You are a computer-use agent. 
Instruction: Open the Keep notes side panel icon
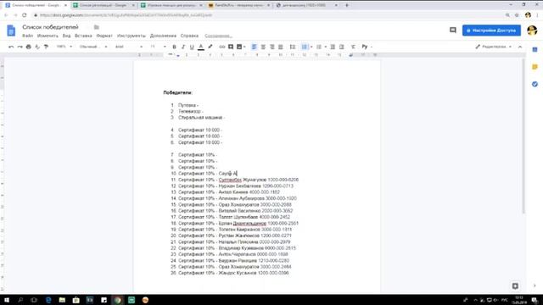(535, 67)
